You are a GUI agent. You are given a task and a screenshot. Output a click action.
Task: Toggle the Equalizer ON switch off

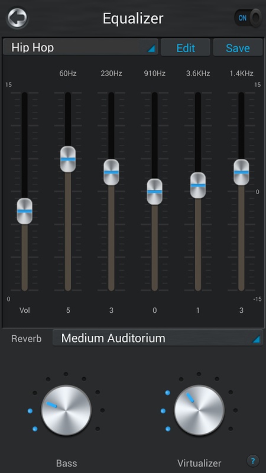click(248, 18)
